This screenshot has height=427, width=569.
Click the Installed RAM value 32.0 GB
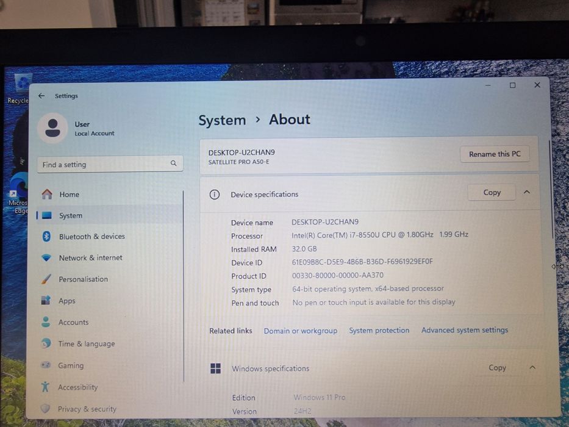click(304, 249)
